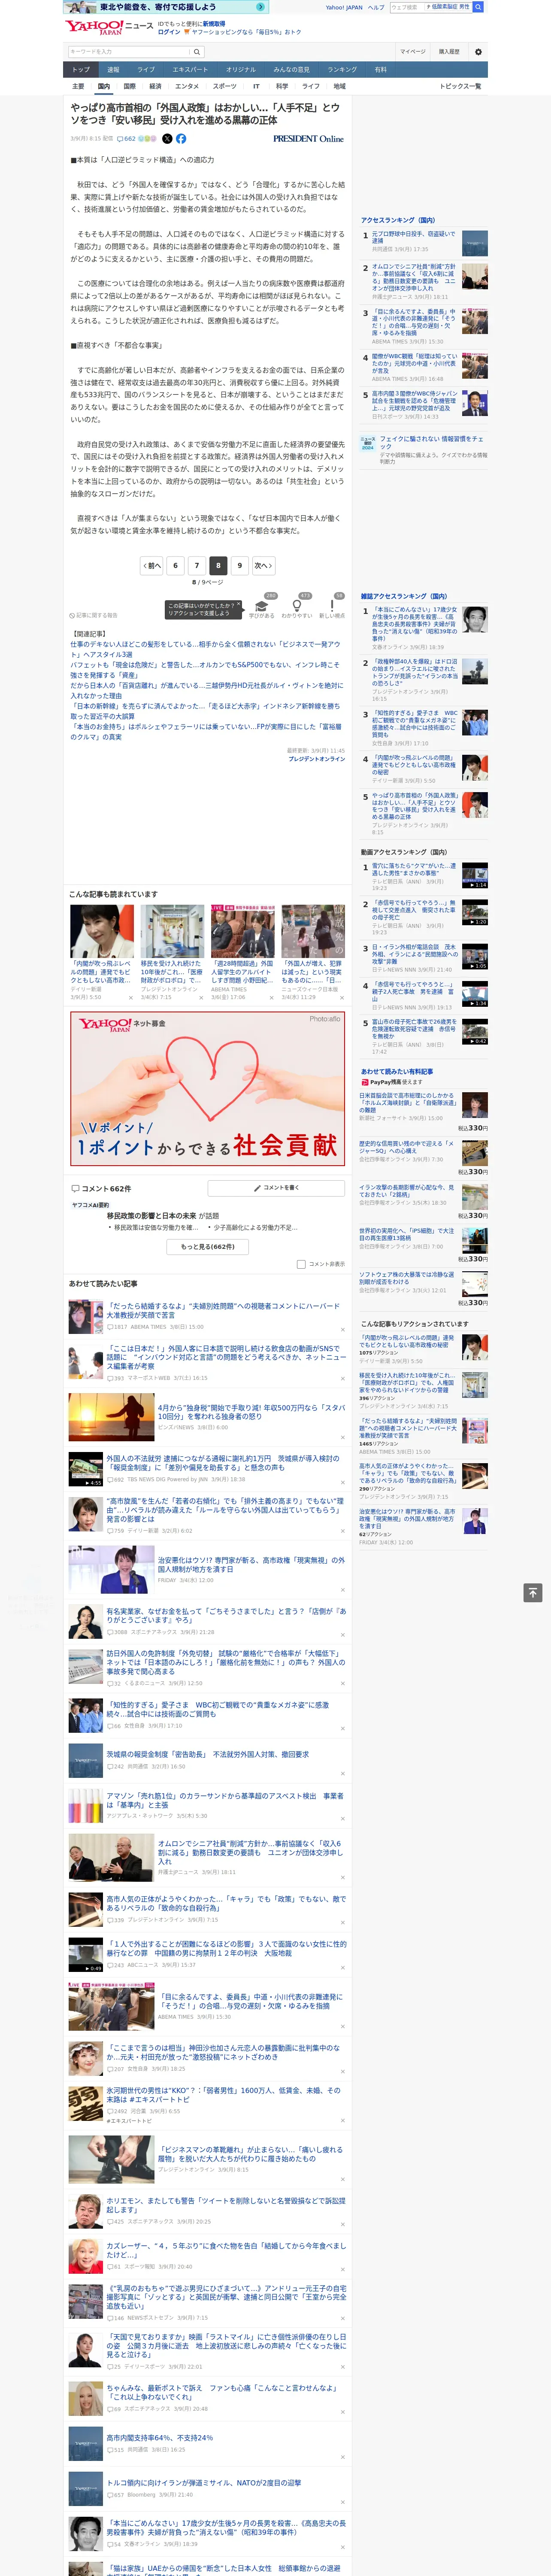Open access ranking item 1 元プロ野球中日投手
Screen dimensions: 551x2576
click(413, 237)
